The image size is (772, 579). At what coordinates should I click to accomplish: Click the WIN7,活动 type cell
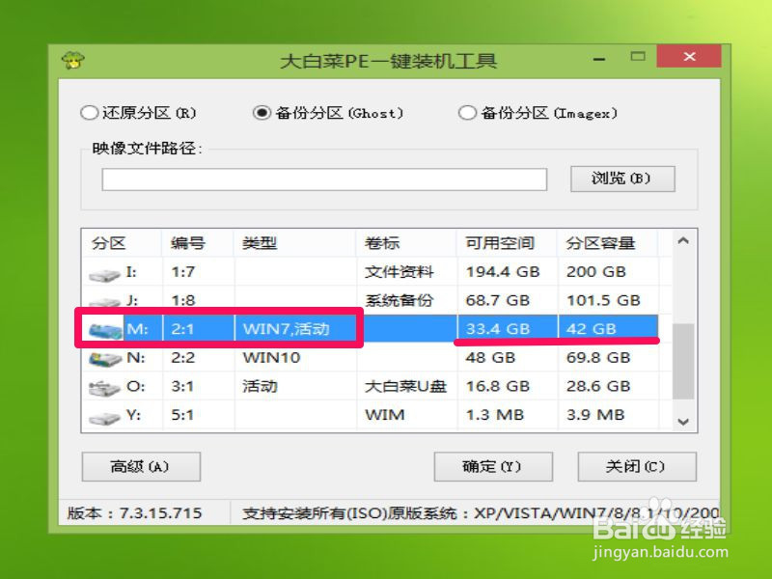click(286, 329)
